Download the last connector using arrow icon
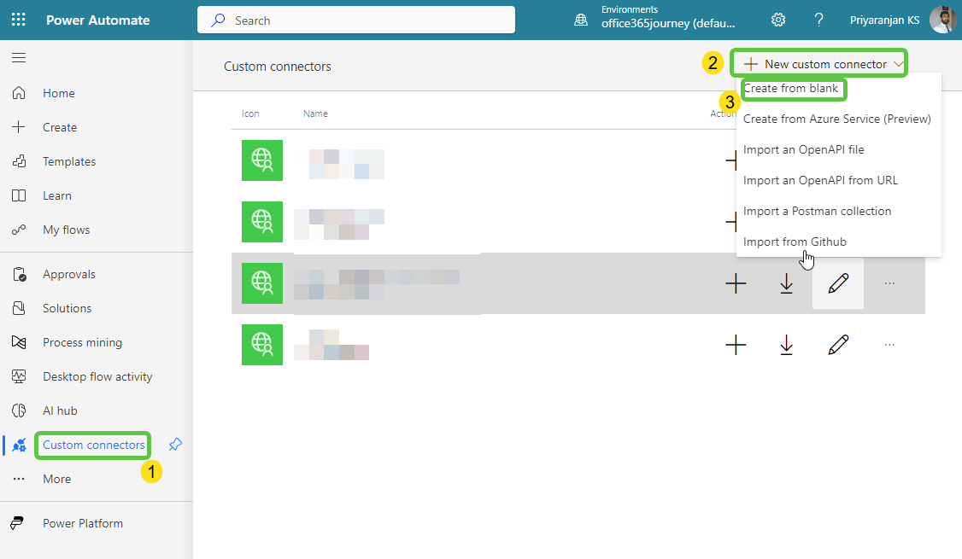This screenshot has width=962, height=559. (x=786, y=345)
